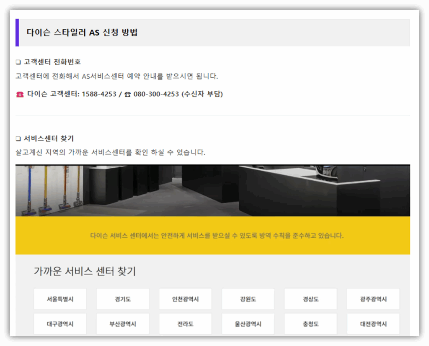Click the 서비스센터 찾기 subheading
This screenshot has width=429, height=346.
click(x=49, y=138)
